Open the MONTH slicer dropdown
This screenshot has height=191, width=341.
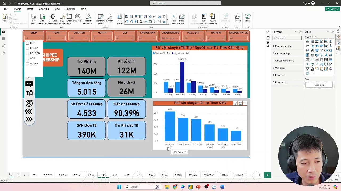pos(102,38)
